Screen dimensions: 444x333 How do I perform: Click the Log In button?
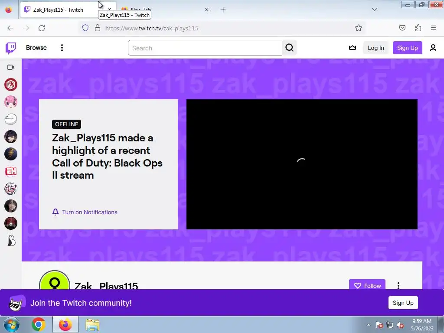pos(376,48)
